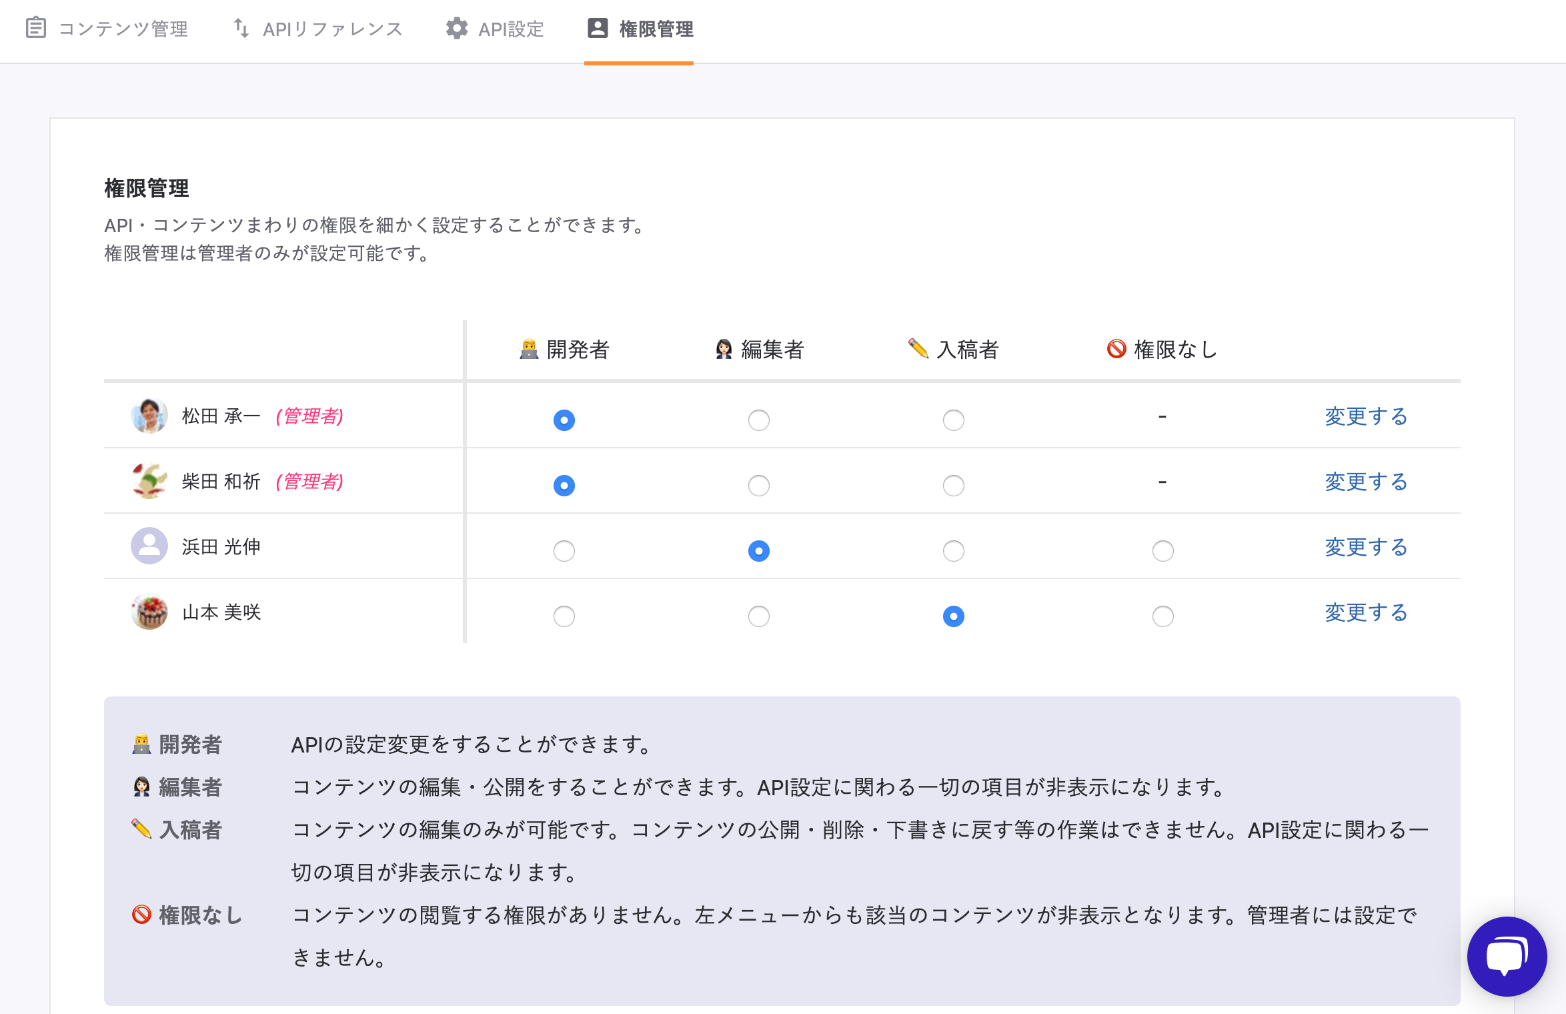Click 変更する link for 山本 美咲
The height and width of the screenshot is (1014, 1566).
coord(1366,612)
